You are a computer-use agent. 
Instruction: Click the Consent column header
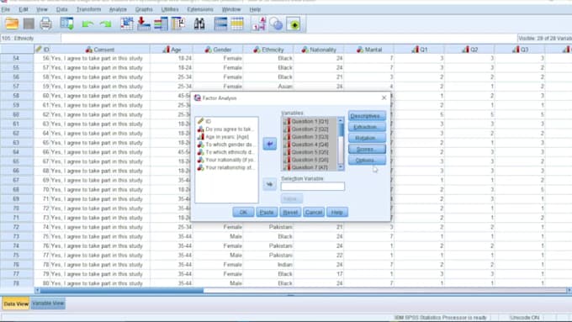100,50
